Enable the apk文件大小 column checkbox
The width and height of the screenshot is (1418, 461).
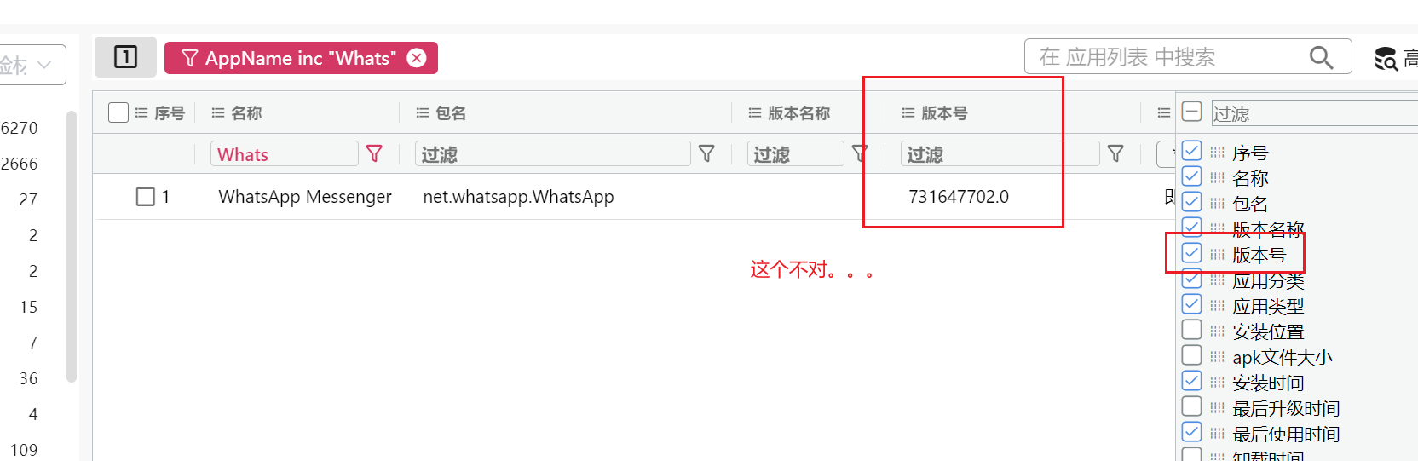coord(1192,355)
